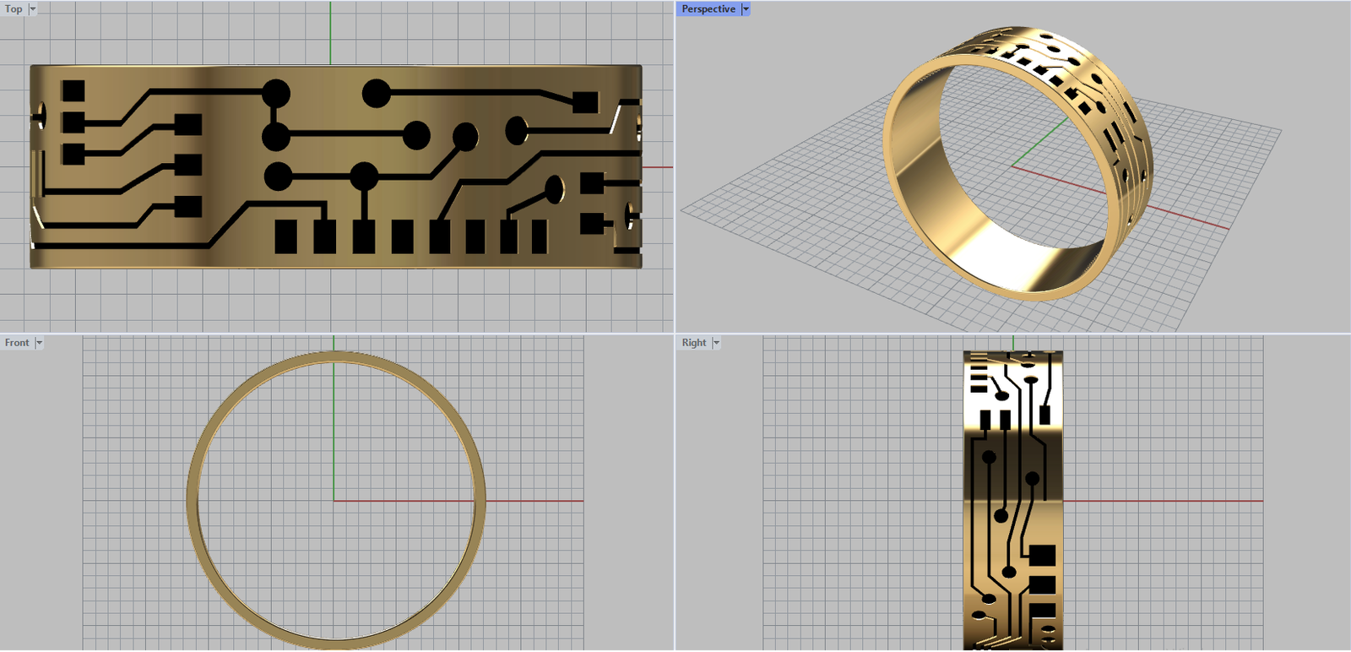1351x652 pixels.
Task: Expand the Right viewport dropdown arrow
Action: [716, 343]
